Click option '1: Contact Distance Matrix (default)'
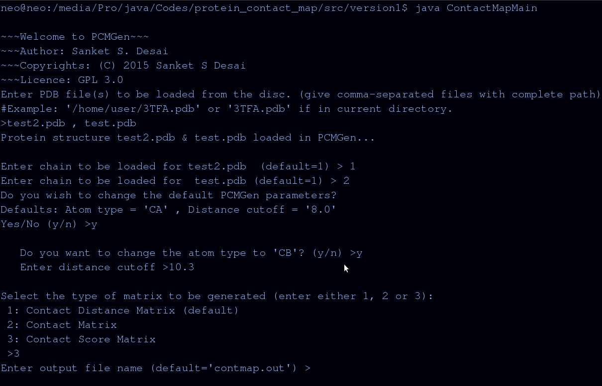The width and height of the screenshot is (602, 386). coord(123,310)
